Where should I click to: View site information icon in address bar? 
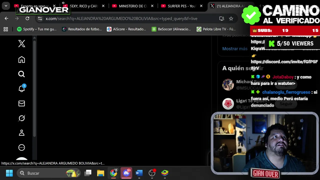pyautogui.click(x=40, y=18)
